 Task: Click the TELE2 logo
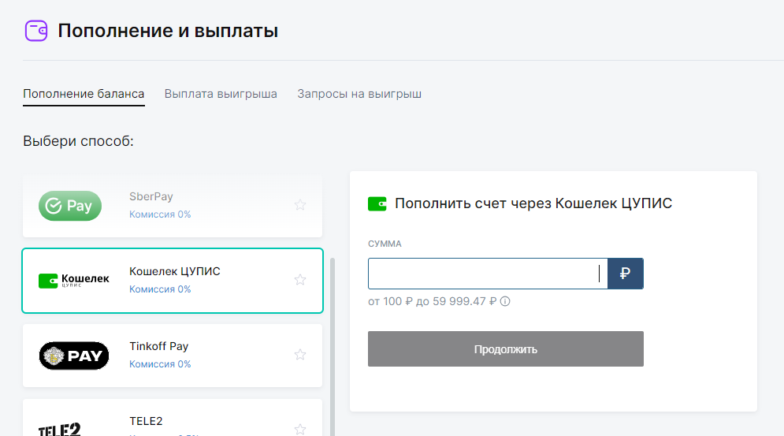pos(60,430)
